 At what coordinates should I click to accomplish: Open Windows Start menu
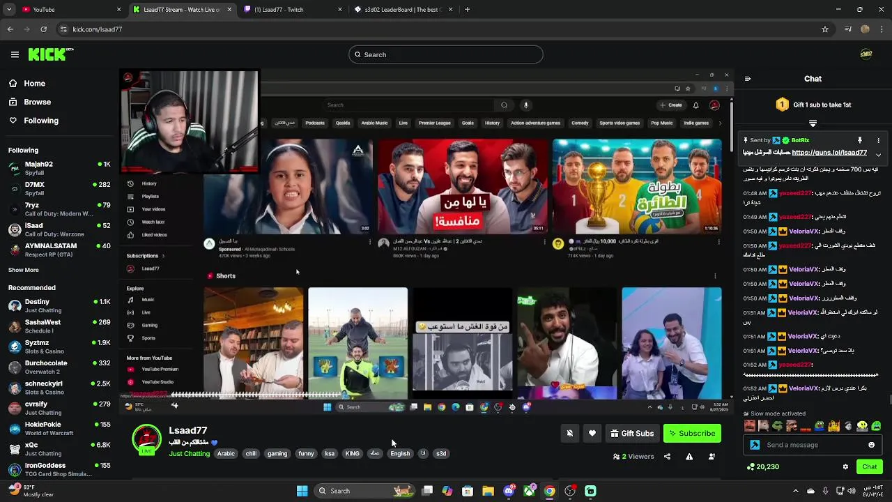(302, 491)
